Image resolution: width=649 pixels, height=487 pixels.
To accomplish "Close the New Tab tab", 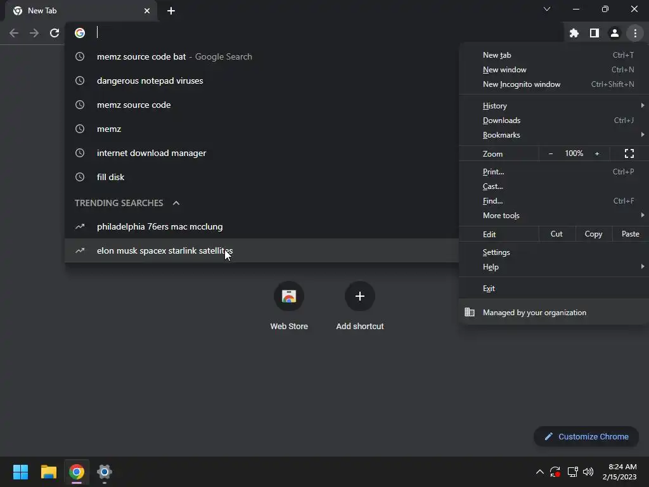I will (x=147, y=11).
